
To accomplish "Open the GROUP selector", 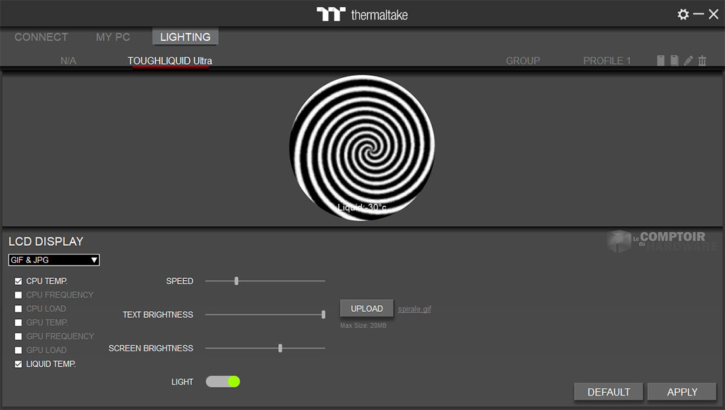I will click(x=523, y=61).
